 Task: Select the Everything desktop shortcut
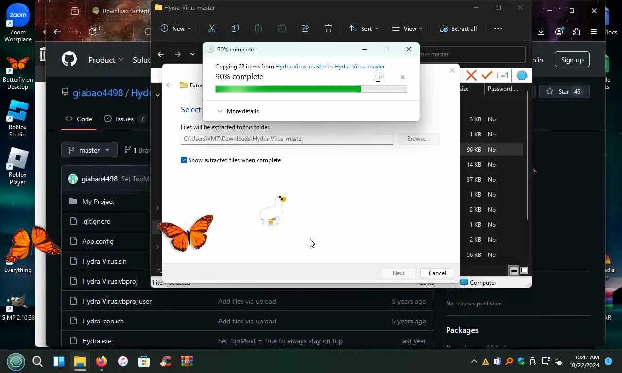[x=18, y=270]
